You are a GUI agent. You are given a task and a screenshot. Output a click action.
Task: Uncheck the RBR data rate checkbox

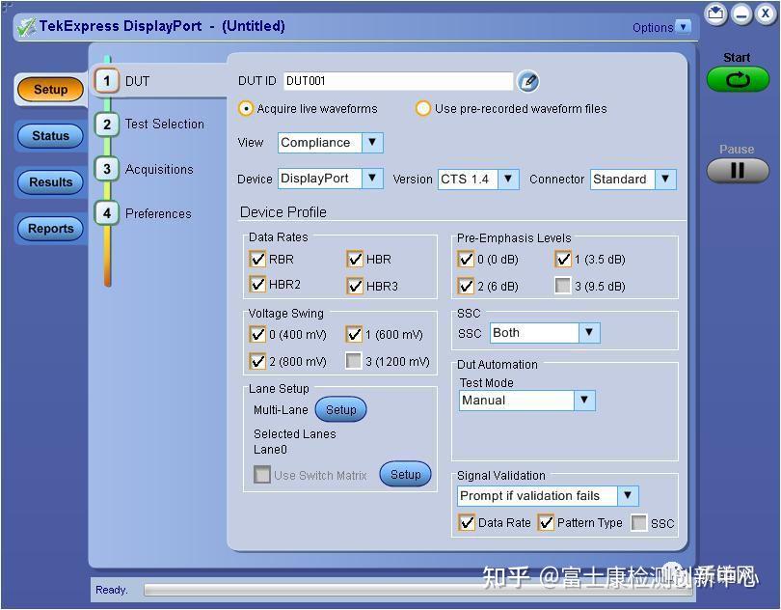(x=257, y=259)
